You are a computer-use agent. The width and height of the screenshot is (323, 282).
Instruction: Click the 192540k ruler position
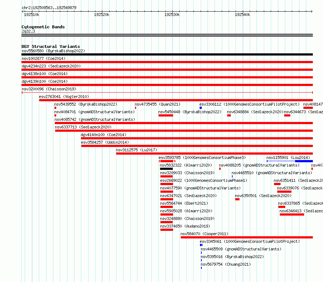pyautogui.click(x=242, y=15)
